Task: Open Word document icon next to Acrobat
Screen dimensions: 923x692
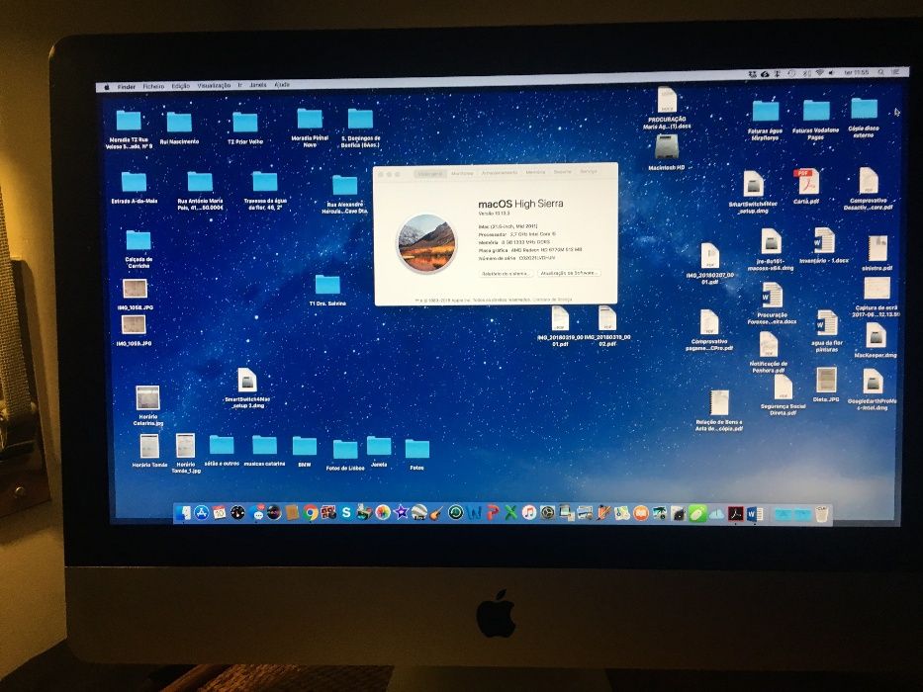Action: click(x=755, y=514)
